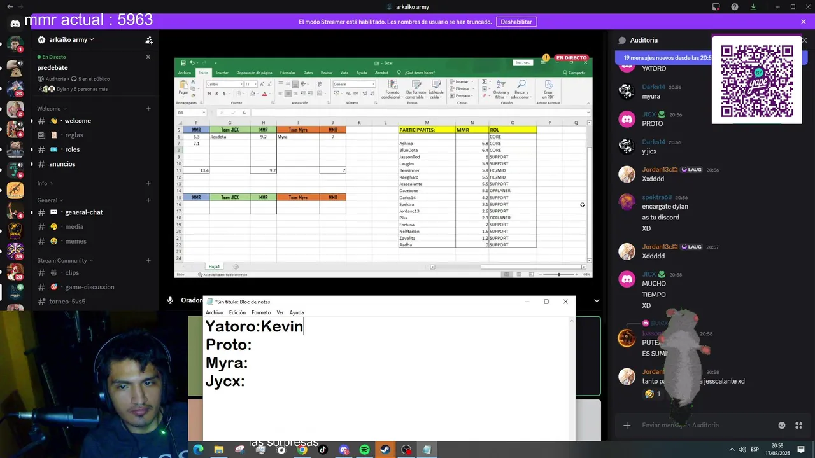Click taskbar volume speaker icon
The image size is (815, 458).
[741, 450]
